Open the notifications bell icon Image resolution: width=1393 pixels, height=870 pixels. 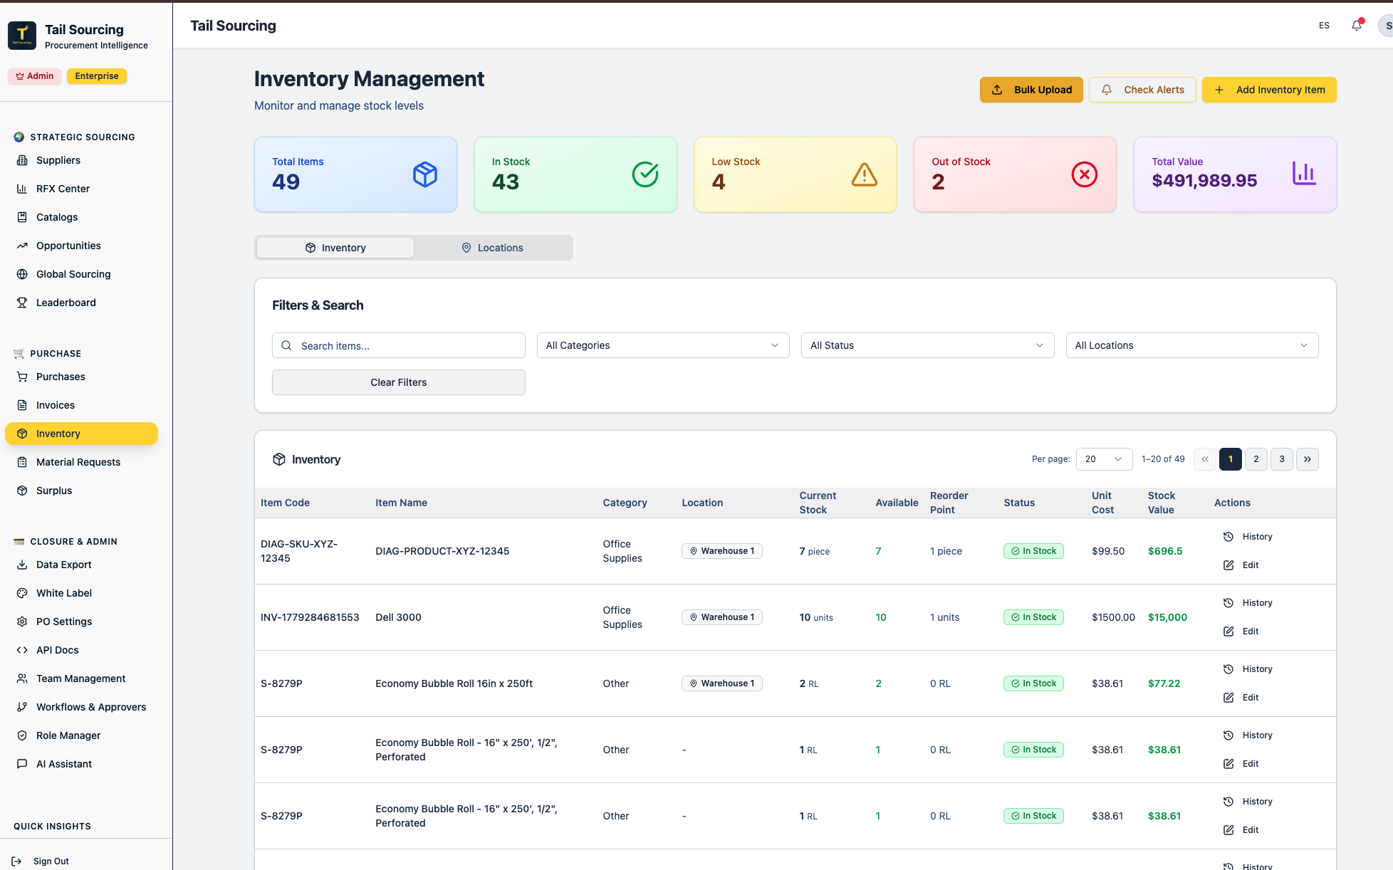[1357, 26]
